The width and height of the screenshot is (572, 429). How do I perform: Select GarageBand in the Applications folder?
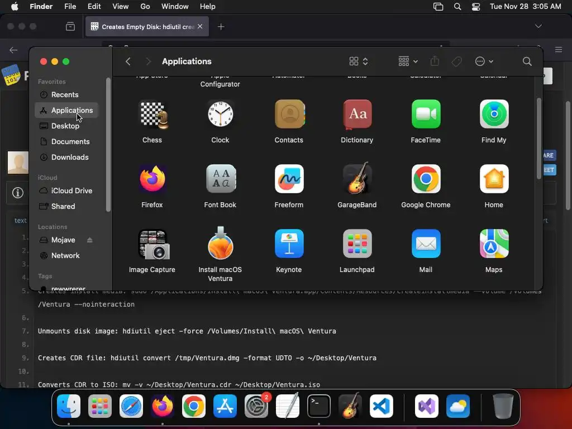coord(357,178)
